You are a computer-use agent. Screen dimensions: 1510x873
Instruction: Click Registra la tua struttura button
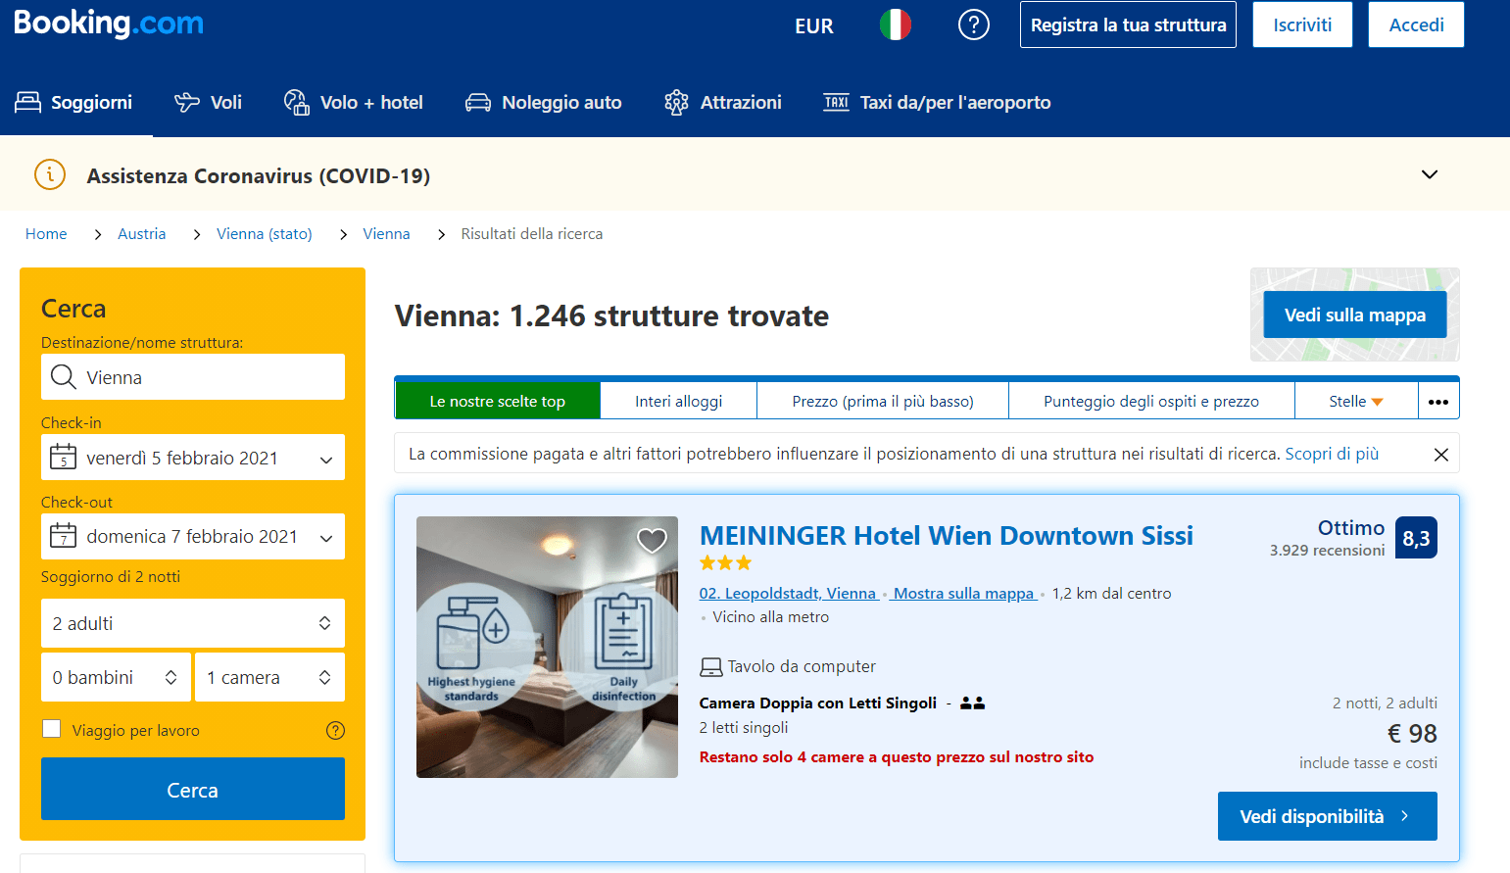coord(1128,24)
